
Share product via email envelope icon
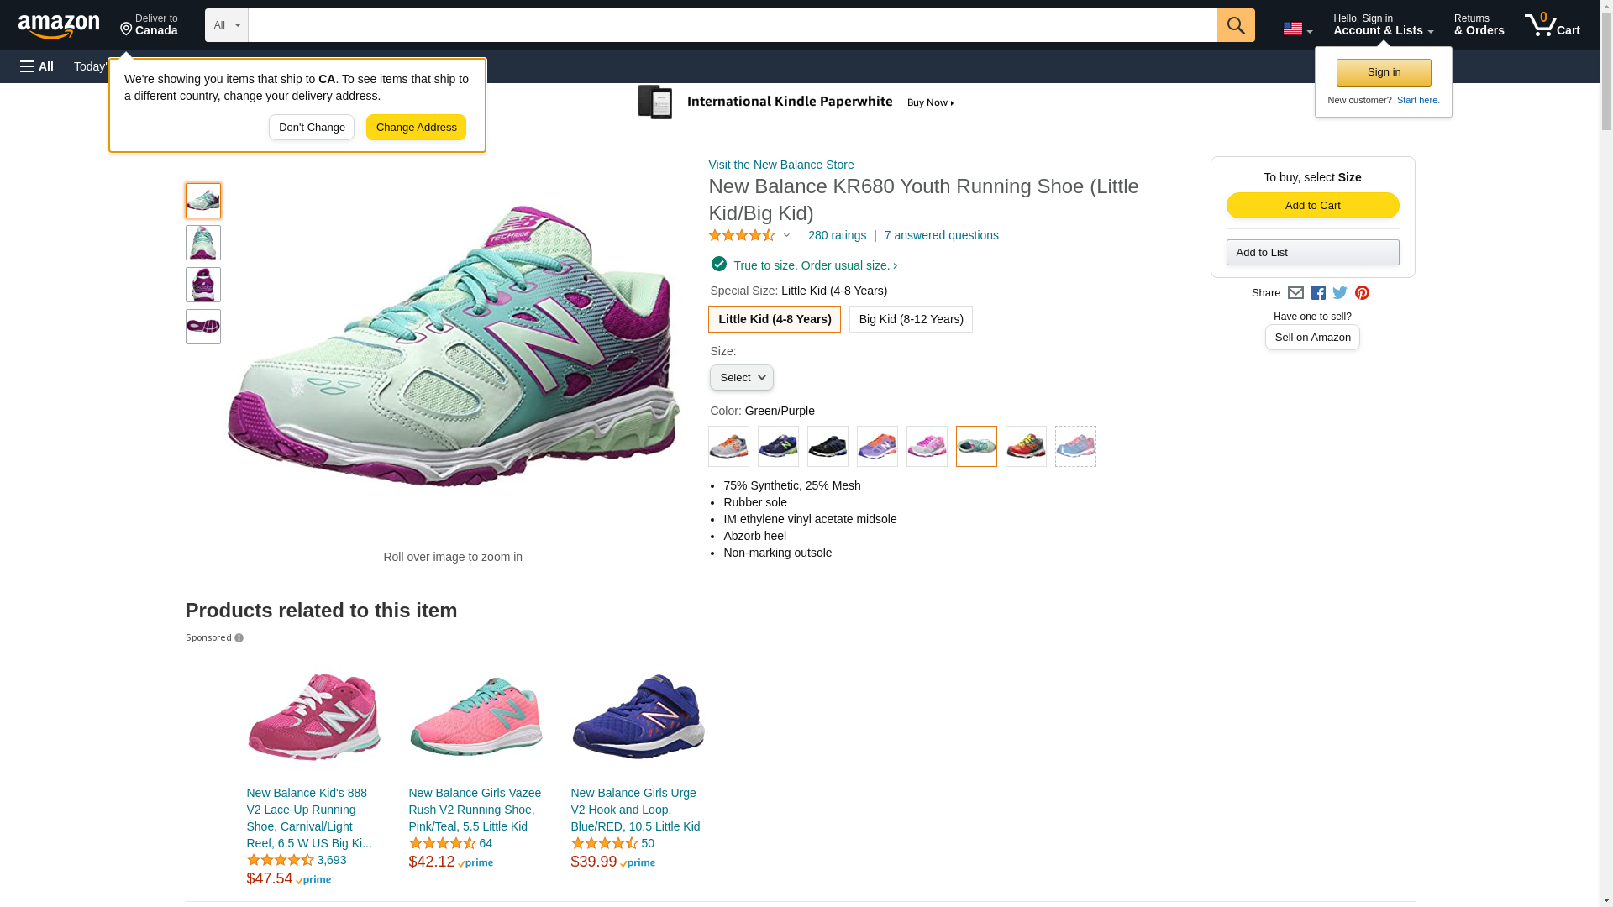(1295, 293)
